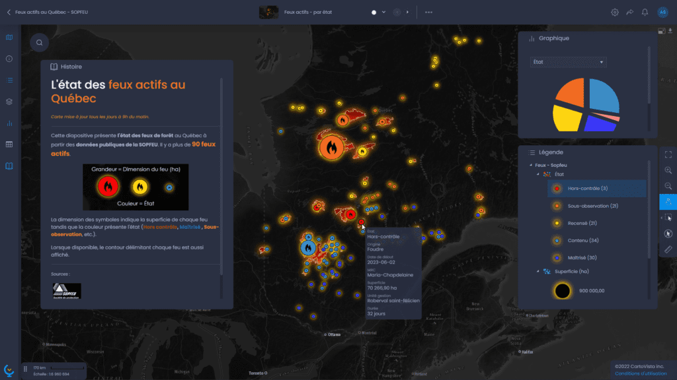Open Conditions d'utilisation link
This screenshot has height=380, width=677.
tap(641, 373)
